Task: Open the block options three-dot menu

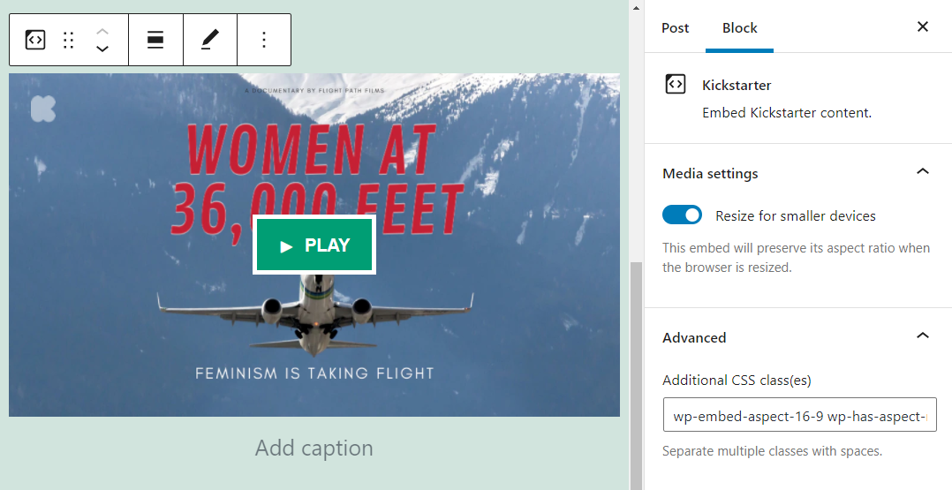Action: (x=264, y=40)
